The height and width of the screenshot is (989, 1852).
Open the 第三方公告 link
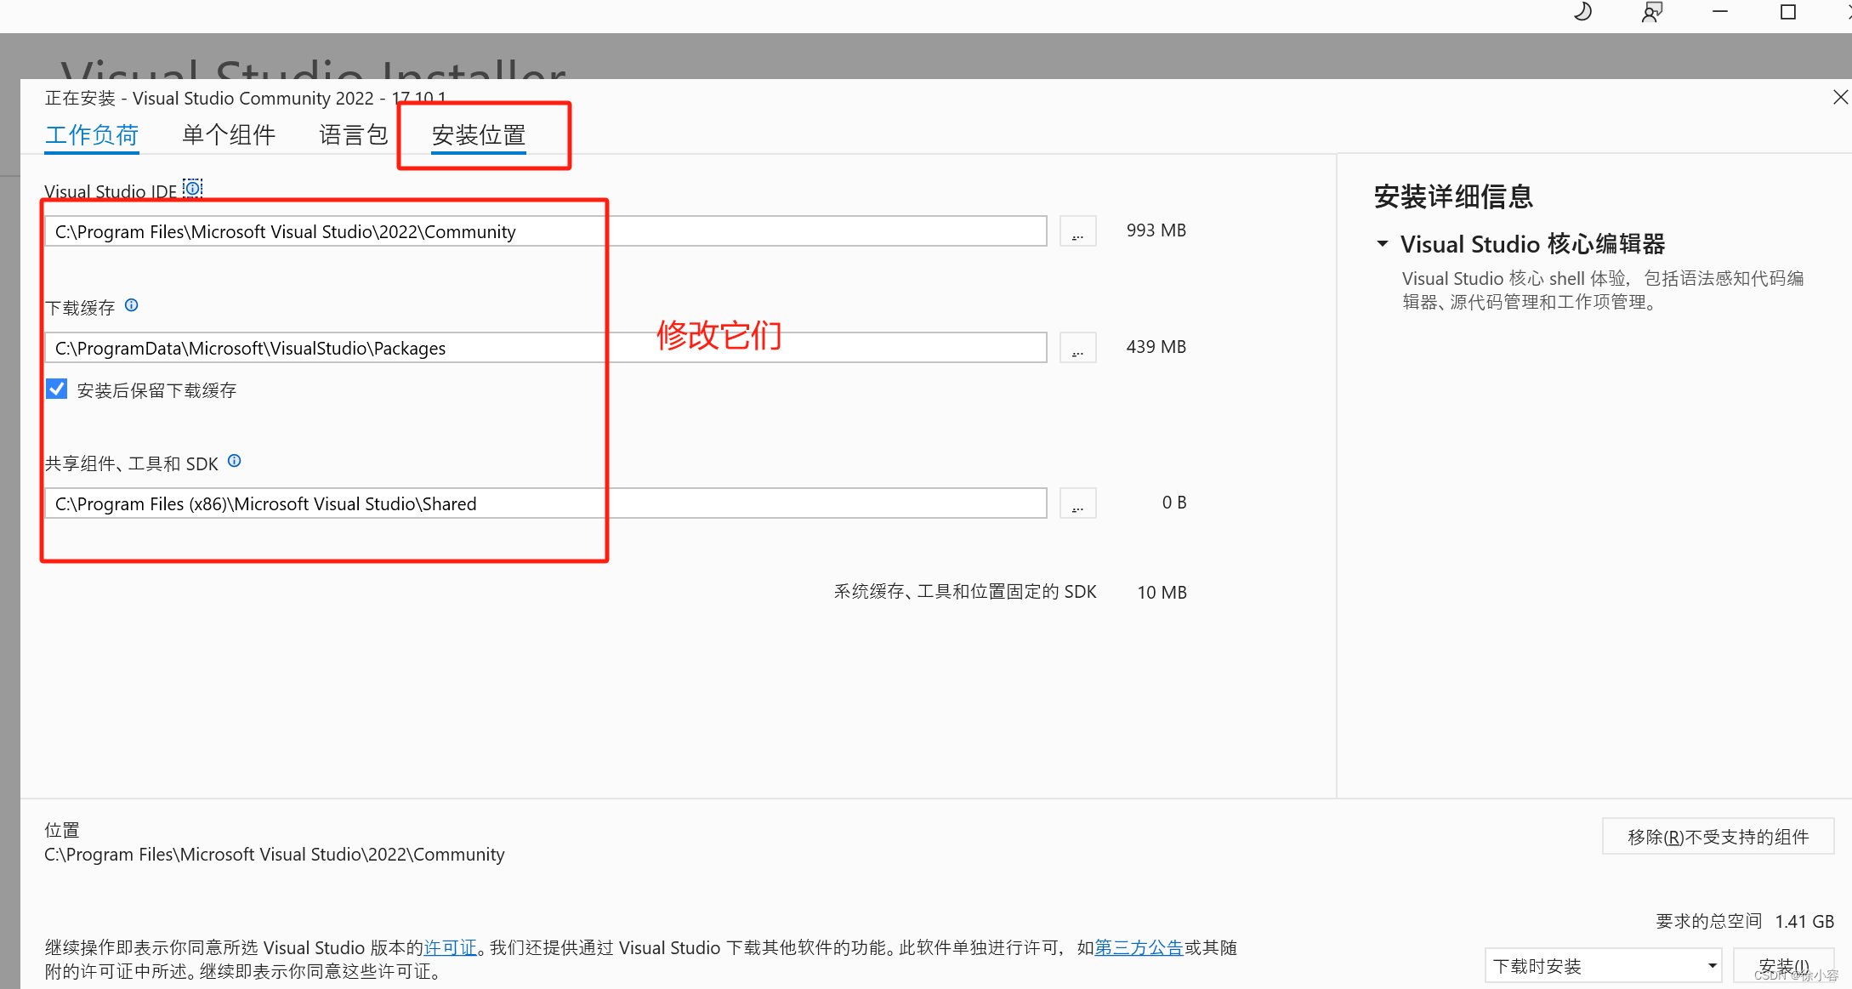[x=1139, y=947]
